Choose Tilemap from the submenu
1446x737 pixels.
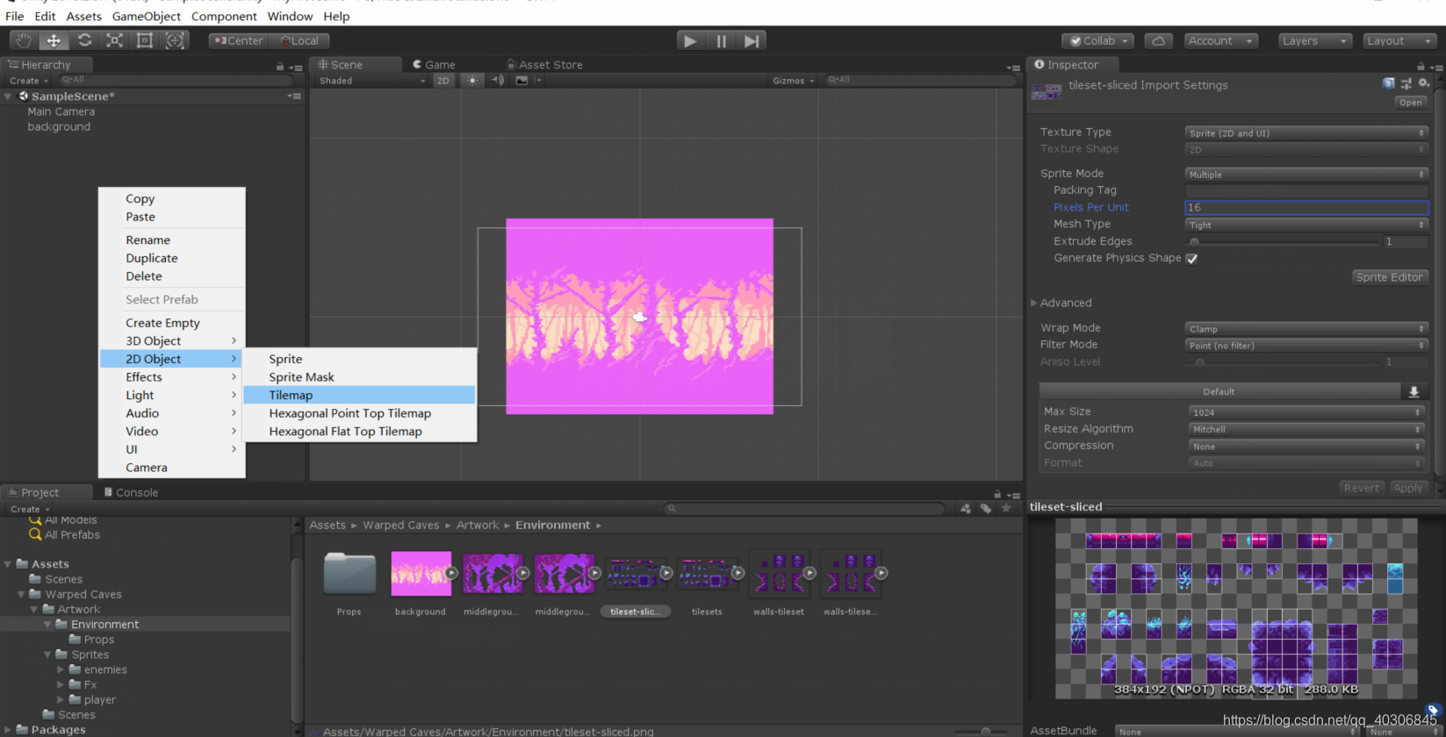(360, 395)
